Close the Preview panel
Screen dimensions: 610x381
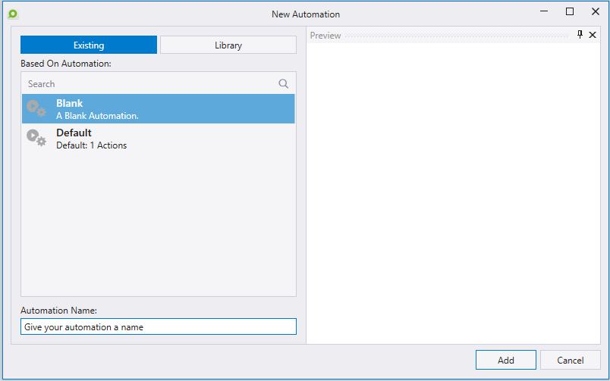click(x=593, y=35)
